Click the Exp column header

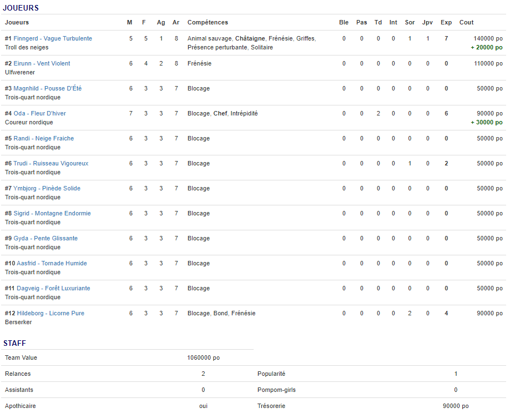tap(446, 23)
